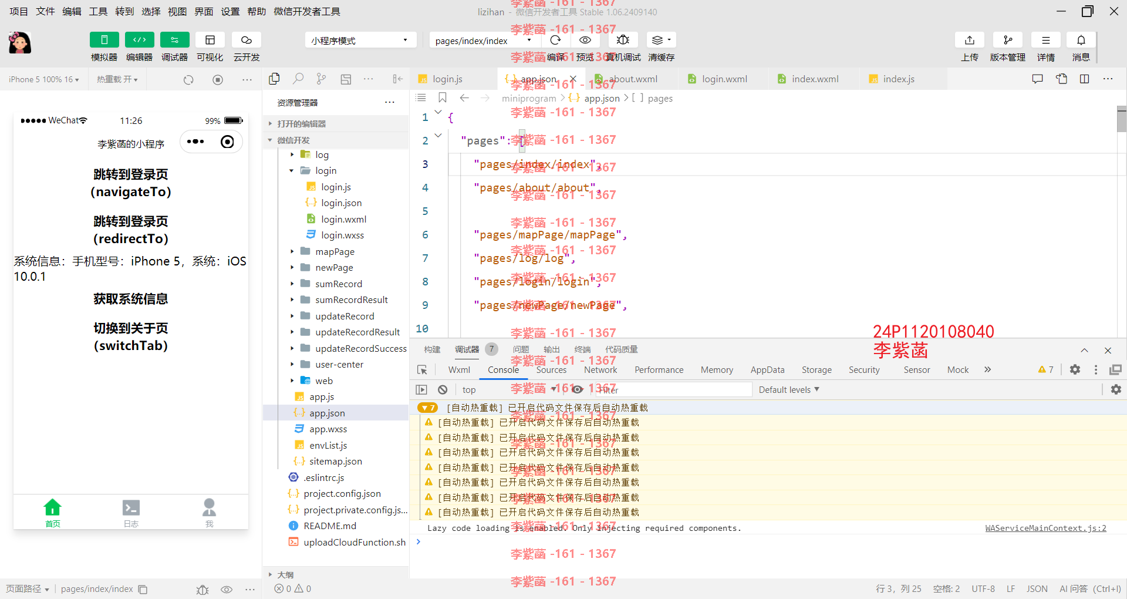Viewport: 1127px width, 599px height.
Task: Open the search icon in sidebar
Action: tap(298, 79)
